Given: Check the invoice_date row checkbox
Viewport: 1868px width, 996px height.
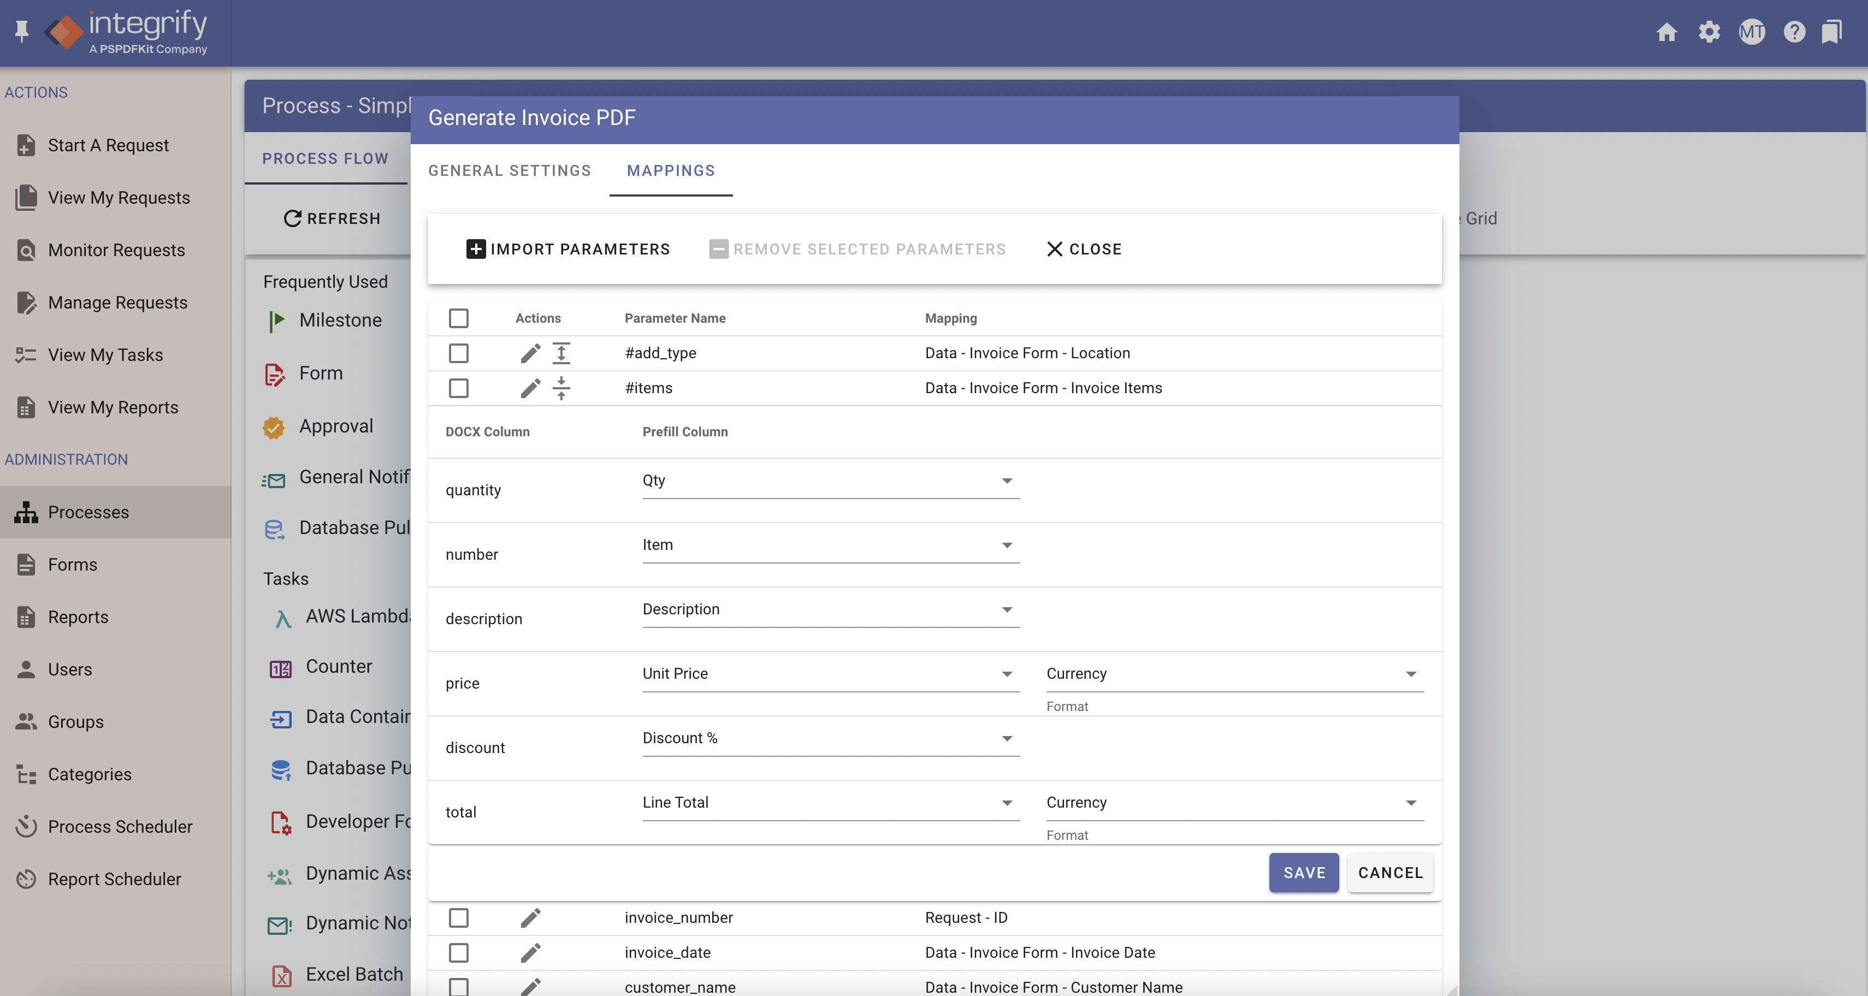Looking at the screenshot, I should (458, 952).
